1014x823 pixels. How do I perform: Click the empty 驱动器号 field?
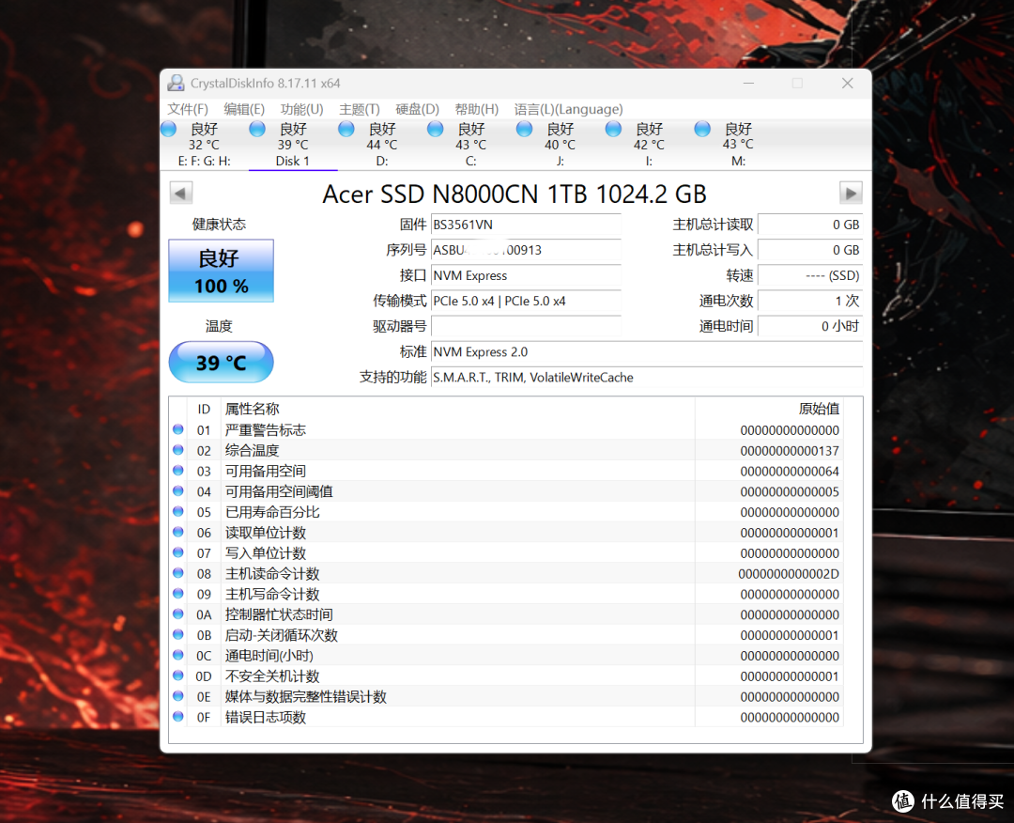(526, 326)
